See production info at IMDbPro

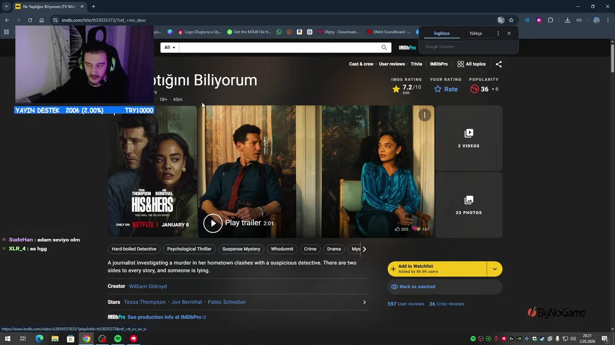point(167,317)
